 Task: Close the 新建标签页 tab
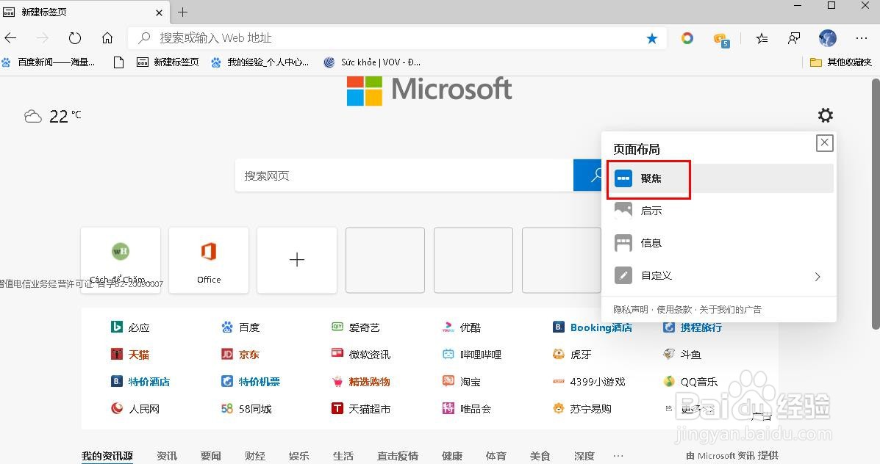coord(159,12)
